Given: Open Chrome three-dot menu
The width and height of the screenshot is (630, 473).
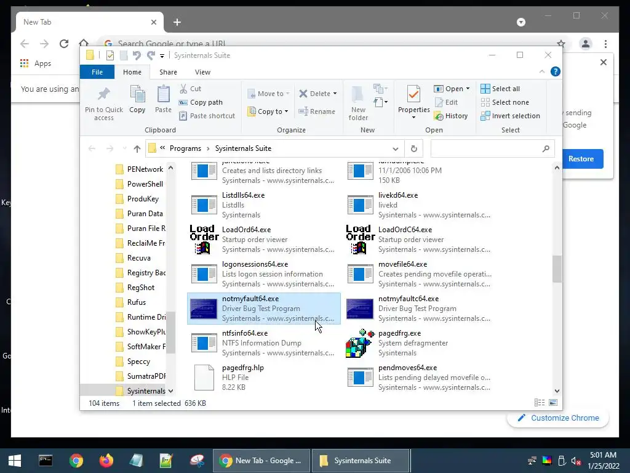Looking at the screenshot, I should point(605,44).
